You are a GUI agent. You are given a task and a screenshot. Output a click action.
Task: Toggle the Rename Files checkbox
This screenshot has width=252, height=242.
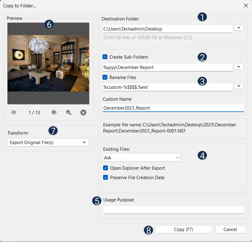point(105,78)
